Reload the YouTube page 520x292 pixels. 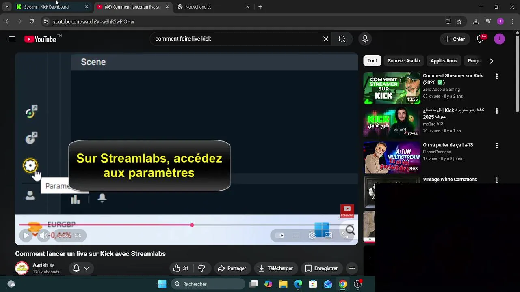32,21
